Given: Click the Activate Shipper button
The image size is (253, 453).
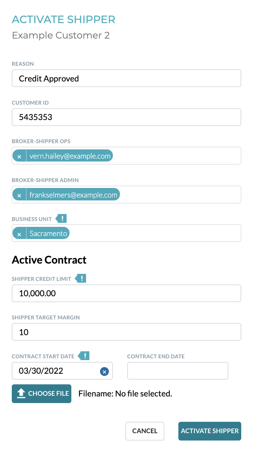Looking at the screenshot, I should tap(210, 431).
